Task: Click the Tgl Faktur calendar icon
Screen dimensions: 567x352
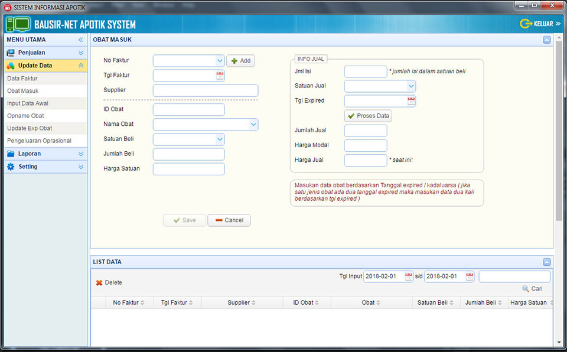Action: pyautogui.click(x=220, y=76)
